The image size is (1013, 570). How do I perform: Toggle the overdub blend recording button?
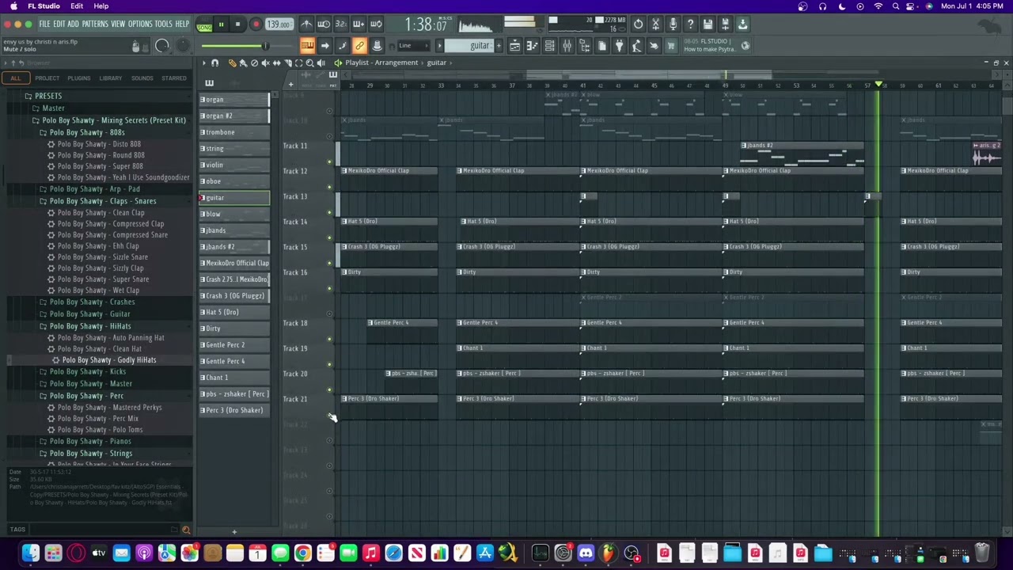pyautogui.click(x=359, y=25)
